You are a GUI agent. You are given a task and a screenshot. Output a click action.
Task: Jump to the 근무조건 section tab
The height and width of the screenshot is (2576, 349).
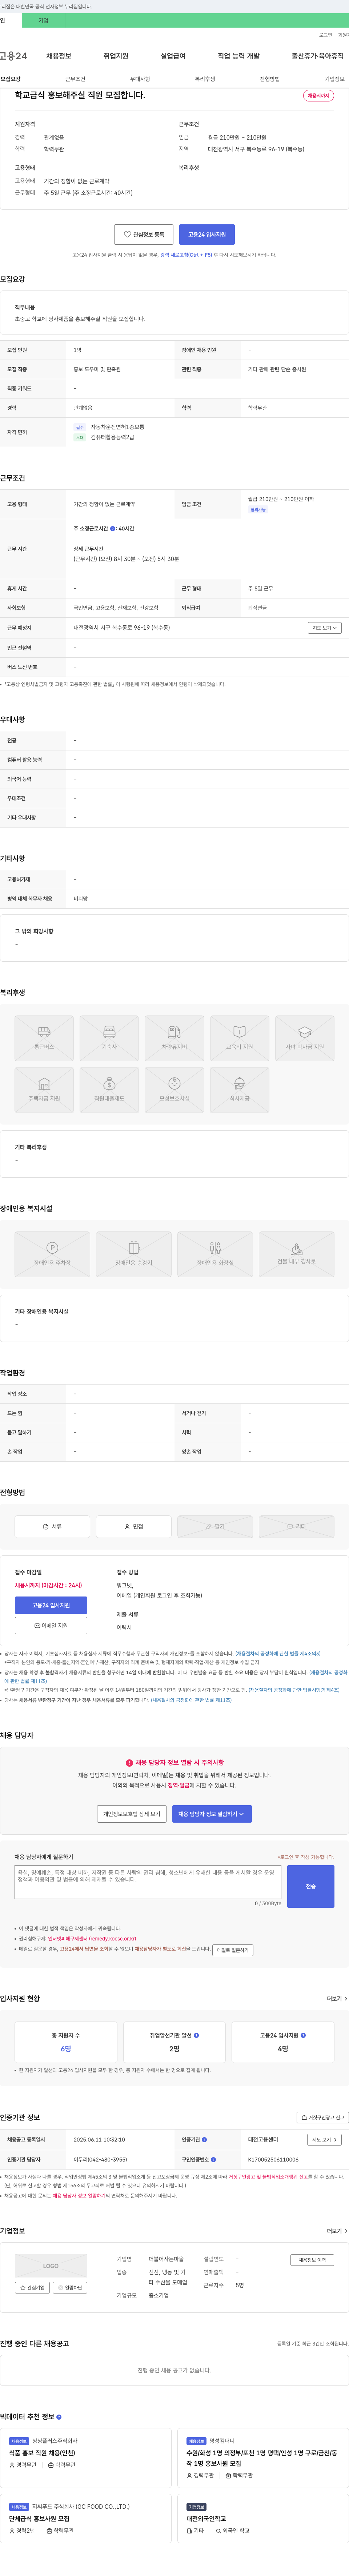(x=75, y=79)
